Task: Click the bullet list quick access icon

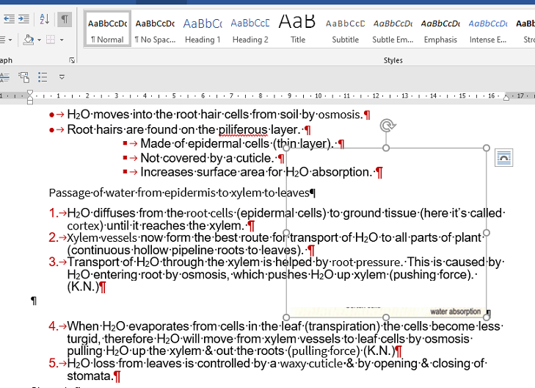Action: click(x=43, y=77)
